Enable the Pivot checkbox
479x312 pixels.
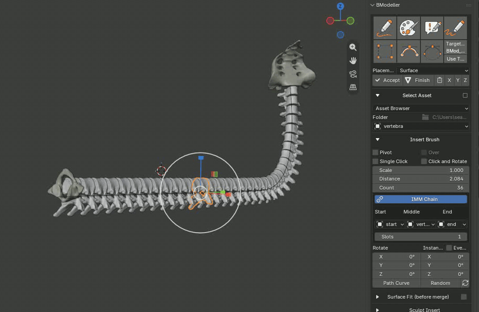pyautogui.click(x=375, y=152)
